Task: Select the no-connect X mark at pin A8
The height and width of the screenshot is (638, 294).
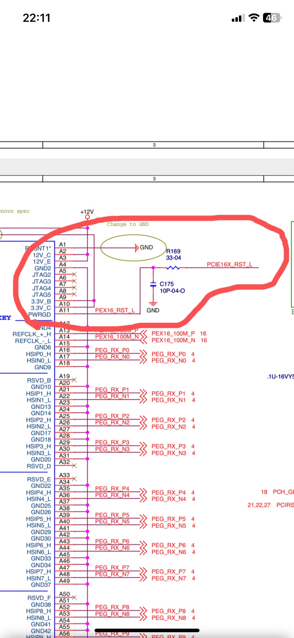Action: pyautogui.click(x=74, y=294)
